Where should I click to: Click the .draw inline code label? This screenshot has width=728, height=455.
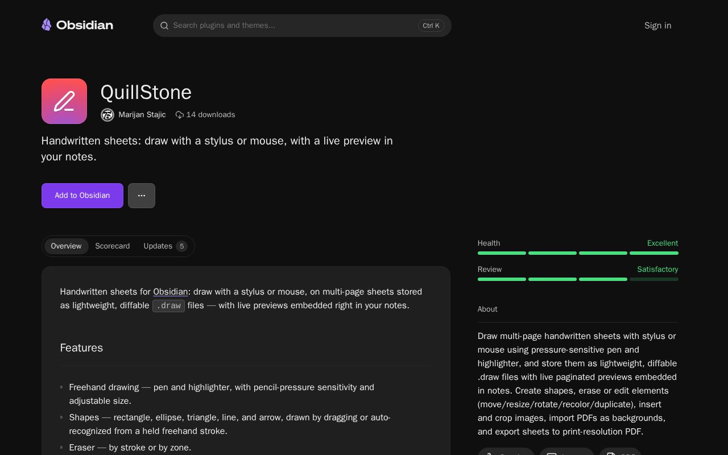[x=168, y=306]
